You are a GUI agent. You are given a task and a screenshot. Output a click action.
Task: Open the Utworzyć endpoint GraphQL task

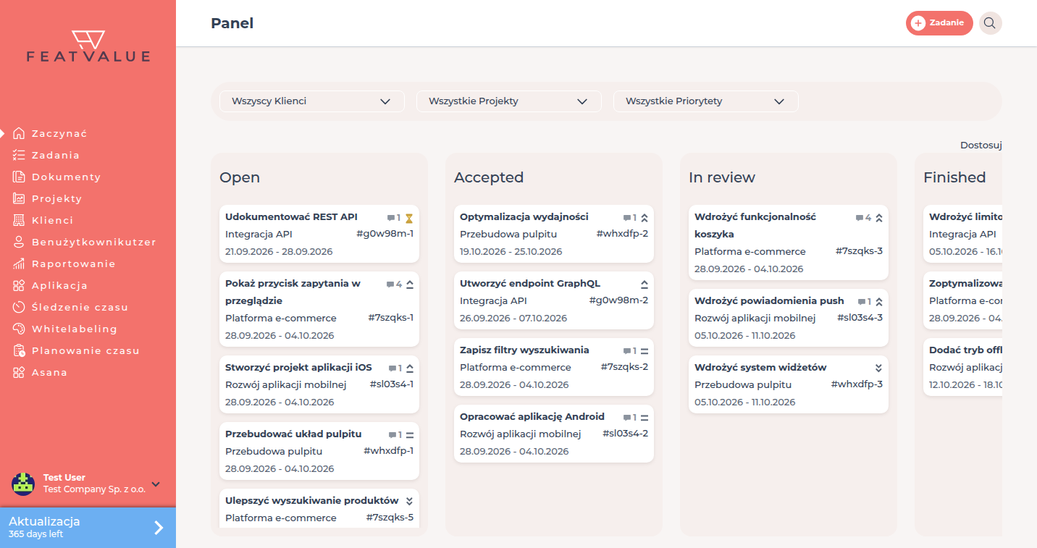(x=553, y=300)
